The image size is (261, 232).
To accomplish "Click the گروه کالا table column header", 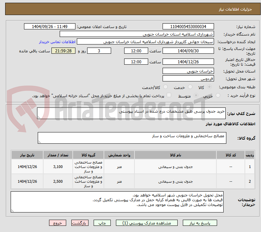I will point(88,155).
